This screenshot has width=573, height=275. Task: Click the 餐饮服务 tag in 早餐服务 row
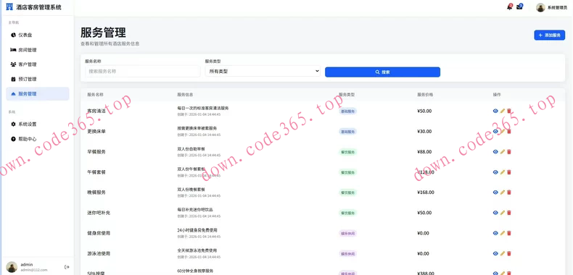point(347,152)
